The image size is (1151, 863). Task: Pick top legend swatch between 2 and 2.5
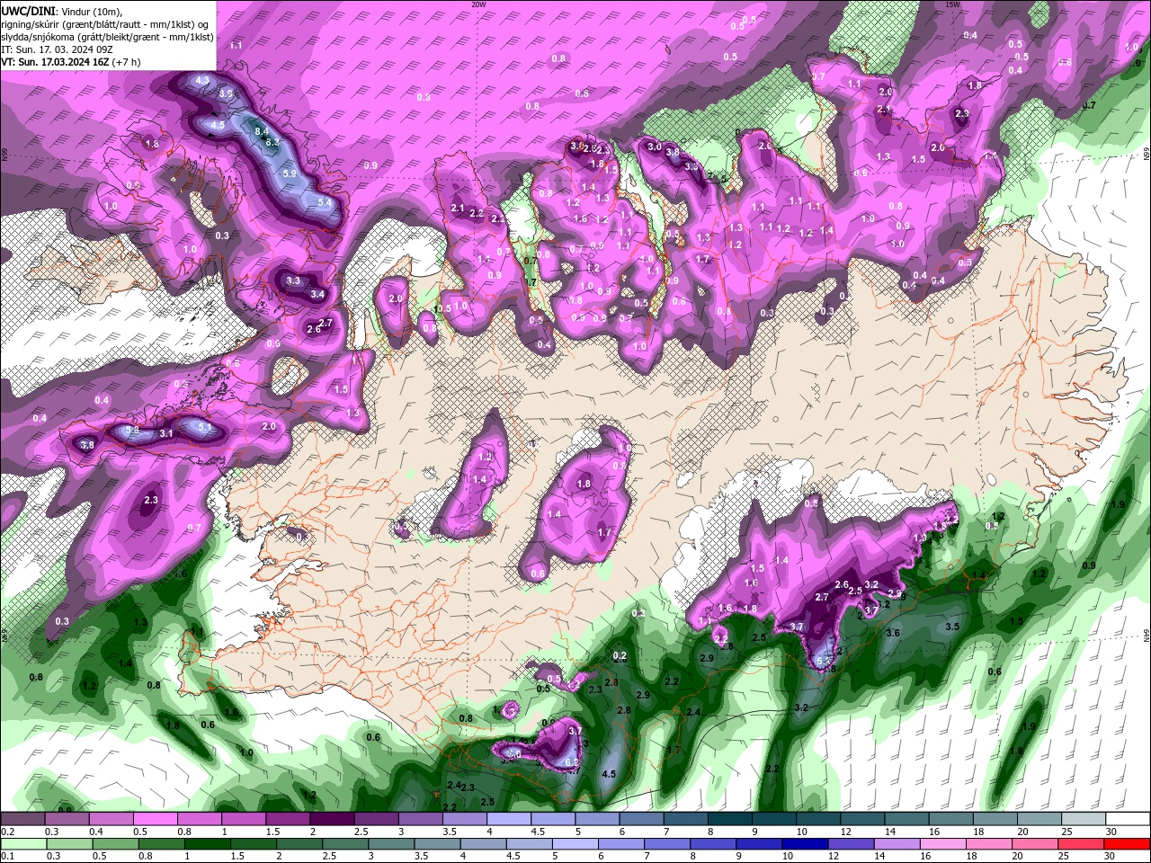(332, 819)
